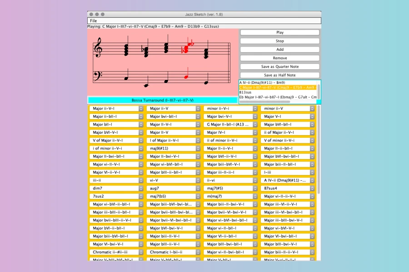Click Save as Quarter Note

[279, 67]
